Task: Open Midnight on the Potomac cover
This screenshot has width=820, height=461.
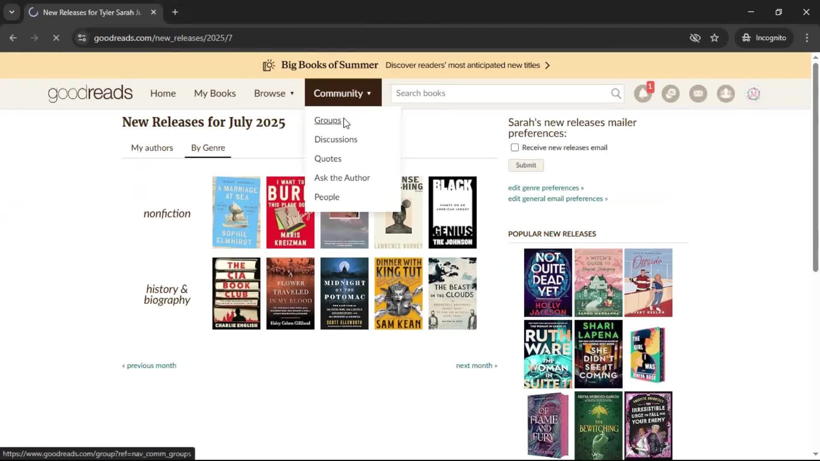Action: click(344, 294)
